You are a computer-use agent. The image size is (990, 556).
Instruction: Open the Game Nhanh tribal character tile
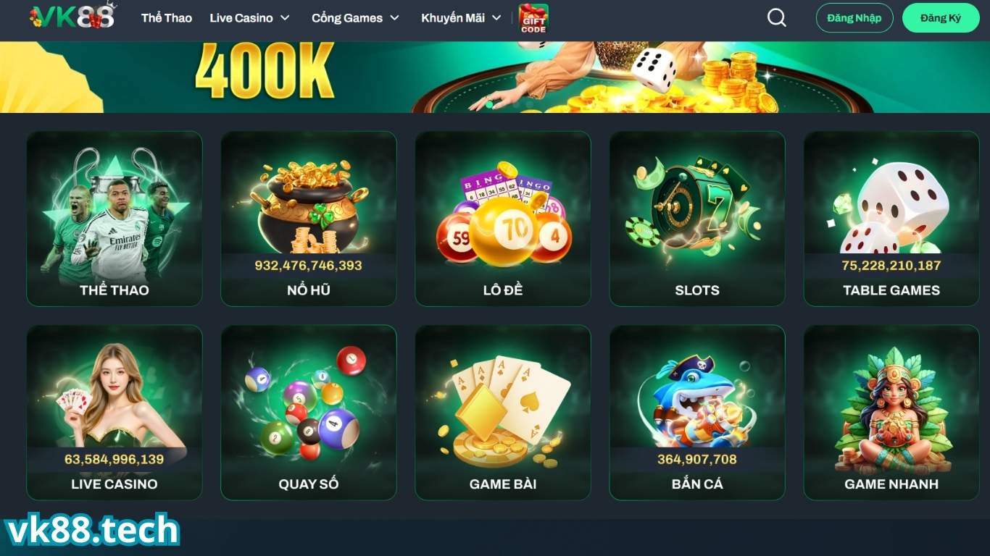[x=891, y=413]
